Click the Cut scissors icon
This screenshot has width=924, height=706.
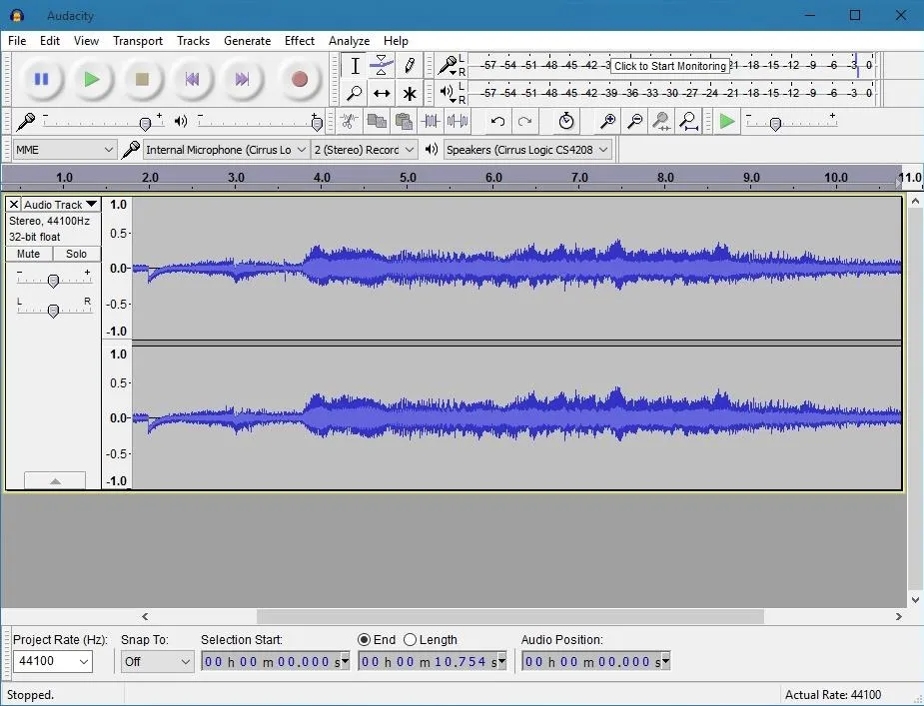pos(349,121)
